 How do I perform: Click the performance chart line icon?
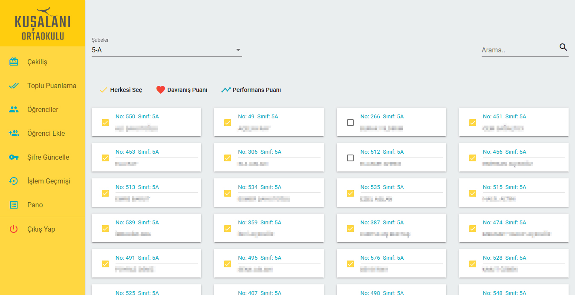226,90
